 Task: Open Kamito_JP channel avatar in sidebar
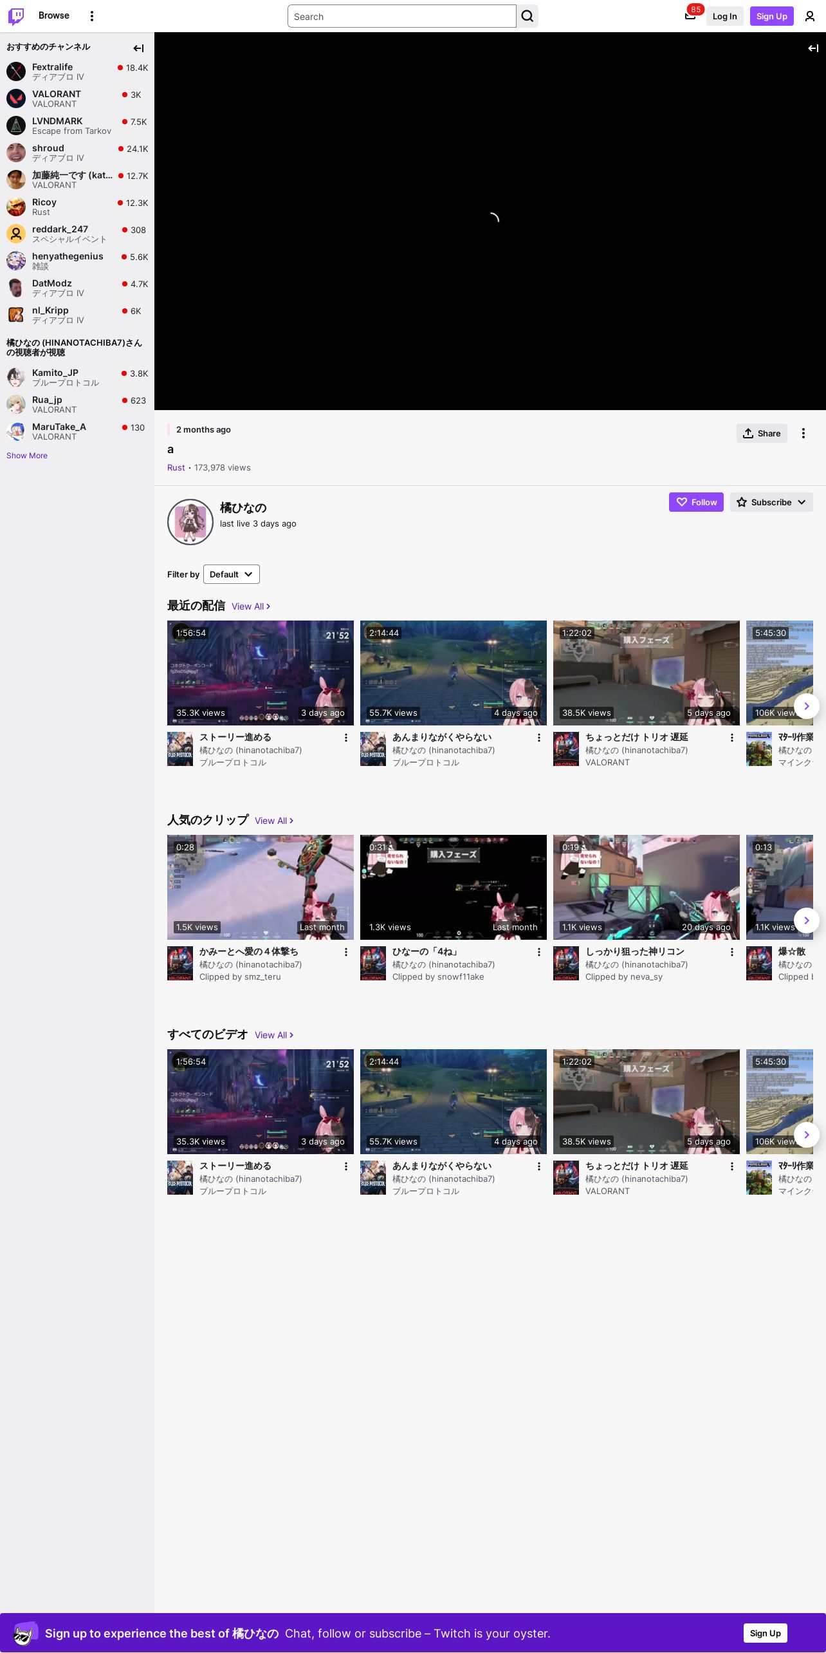click(16, 377)
